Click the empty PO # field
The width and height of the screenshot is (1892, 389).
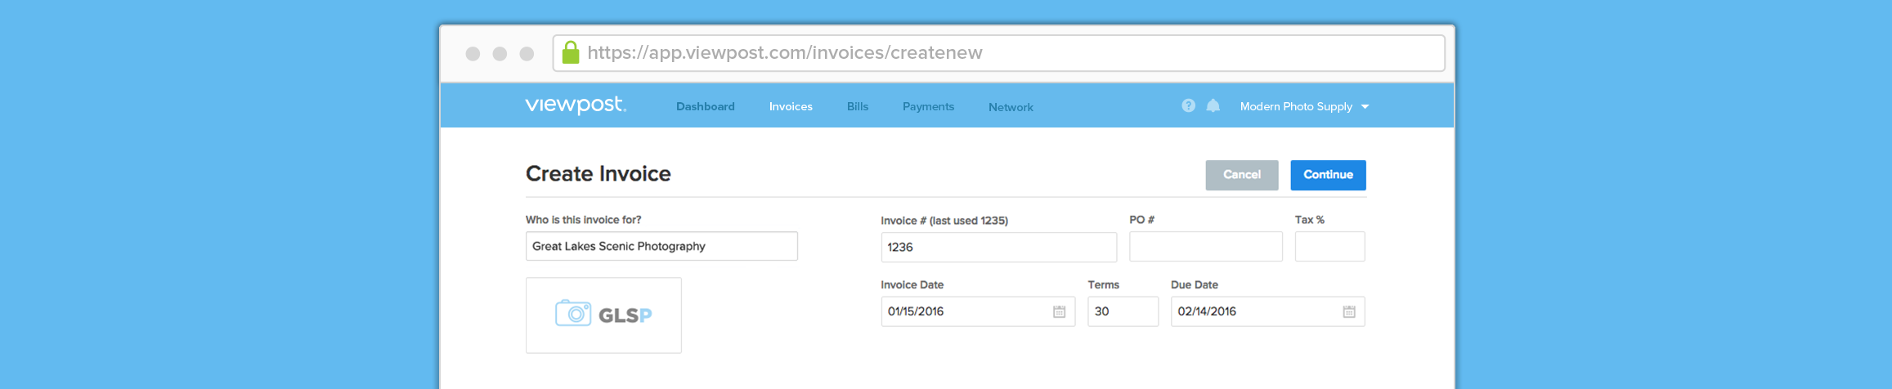(1206, 246)
